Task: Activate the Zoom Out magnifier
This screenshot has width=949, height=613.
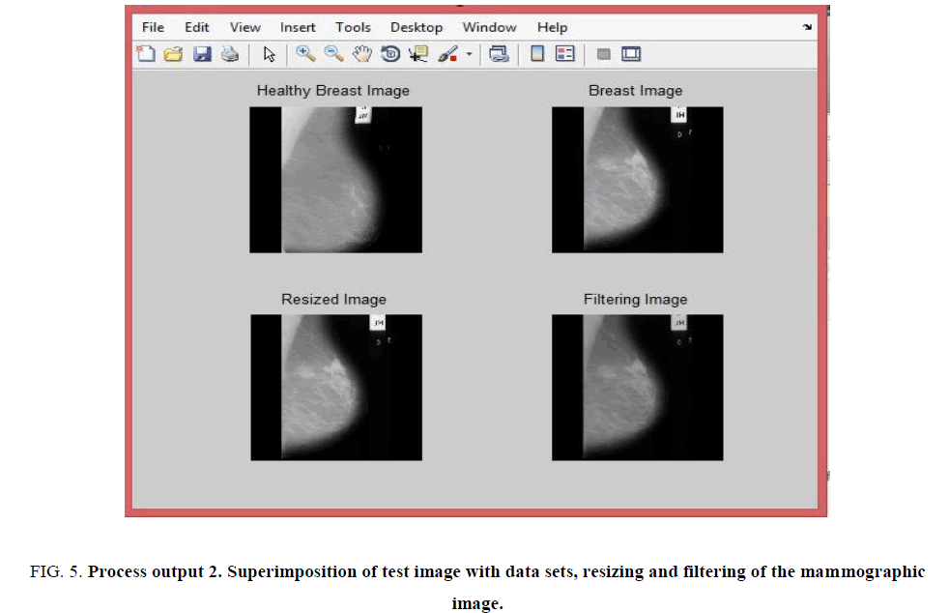Action: click(334, 54)
